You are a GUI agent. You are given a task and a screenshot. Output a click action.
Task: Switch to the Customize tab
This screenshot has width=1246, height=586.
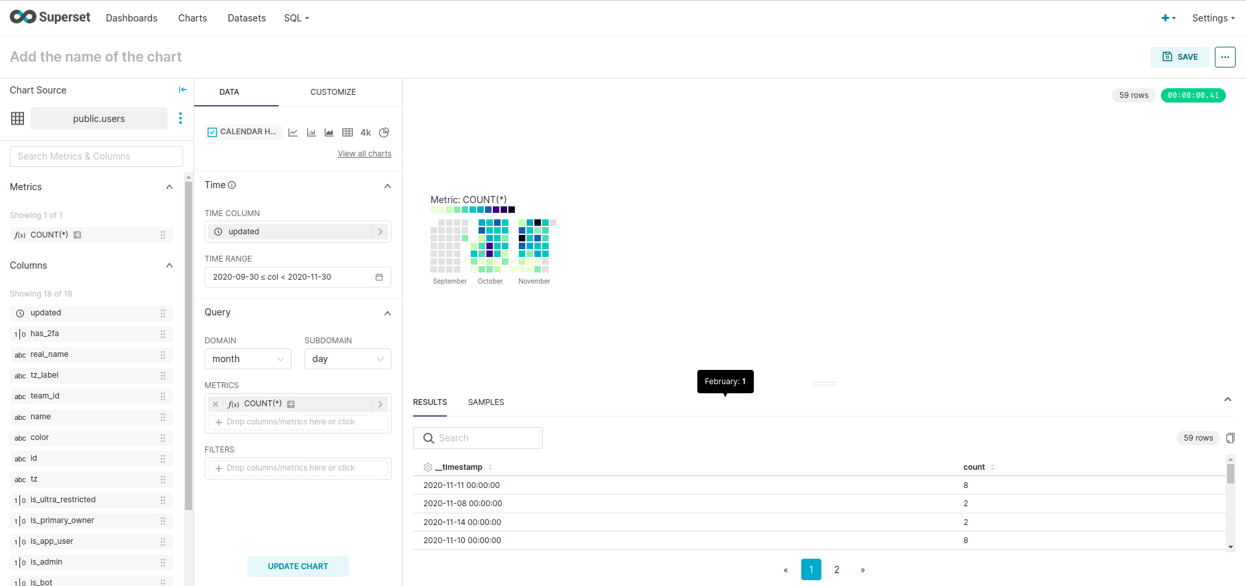pyautogui.click(x=333, y=92)
